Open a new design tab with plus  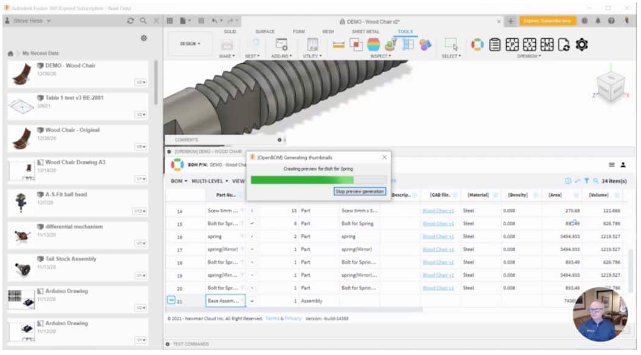pyautogui.click(x=510, y=21)
